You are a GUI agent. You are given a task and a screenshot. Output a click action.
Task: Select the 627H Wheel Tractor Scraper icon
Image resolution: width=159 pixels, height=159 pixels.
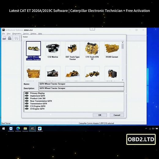[x=33, y=48]
